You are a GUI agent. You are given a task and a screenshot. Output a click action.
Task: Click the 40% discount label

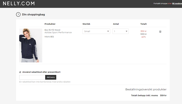click(x=144, y=37)
